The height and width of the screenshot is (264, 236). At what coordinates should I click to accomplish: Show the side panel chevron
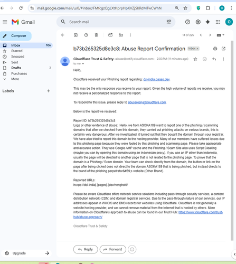point(234,254)
